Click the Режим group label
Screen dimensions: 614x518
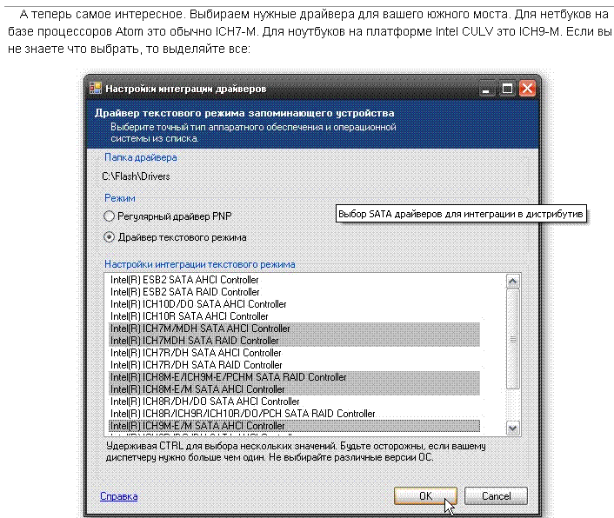[x=120, y=198]
